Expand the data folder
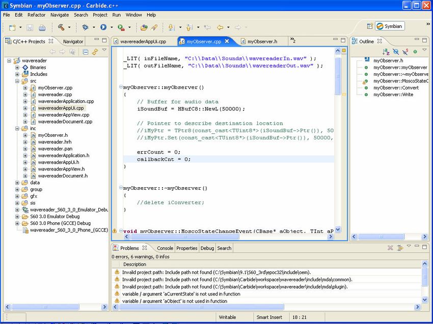Viewport: 433px width, 324px height. [x=17, y=183]
